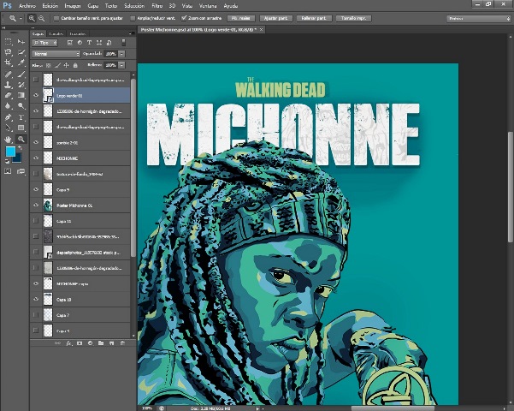Select the Blur tool
Image resolution: width=514 pixels, height=411 pixels.
coord(9,106)
